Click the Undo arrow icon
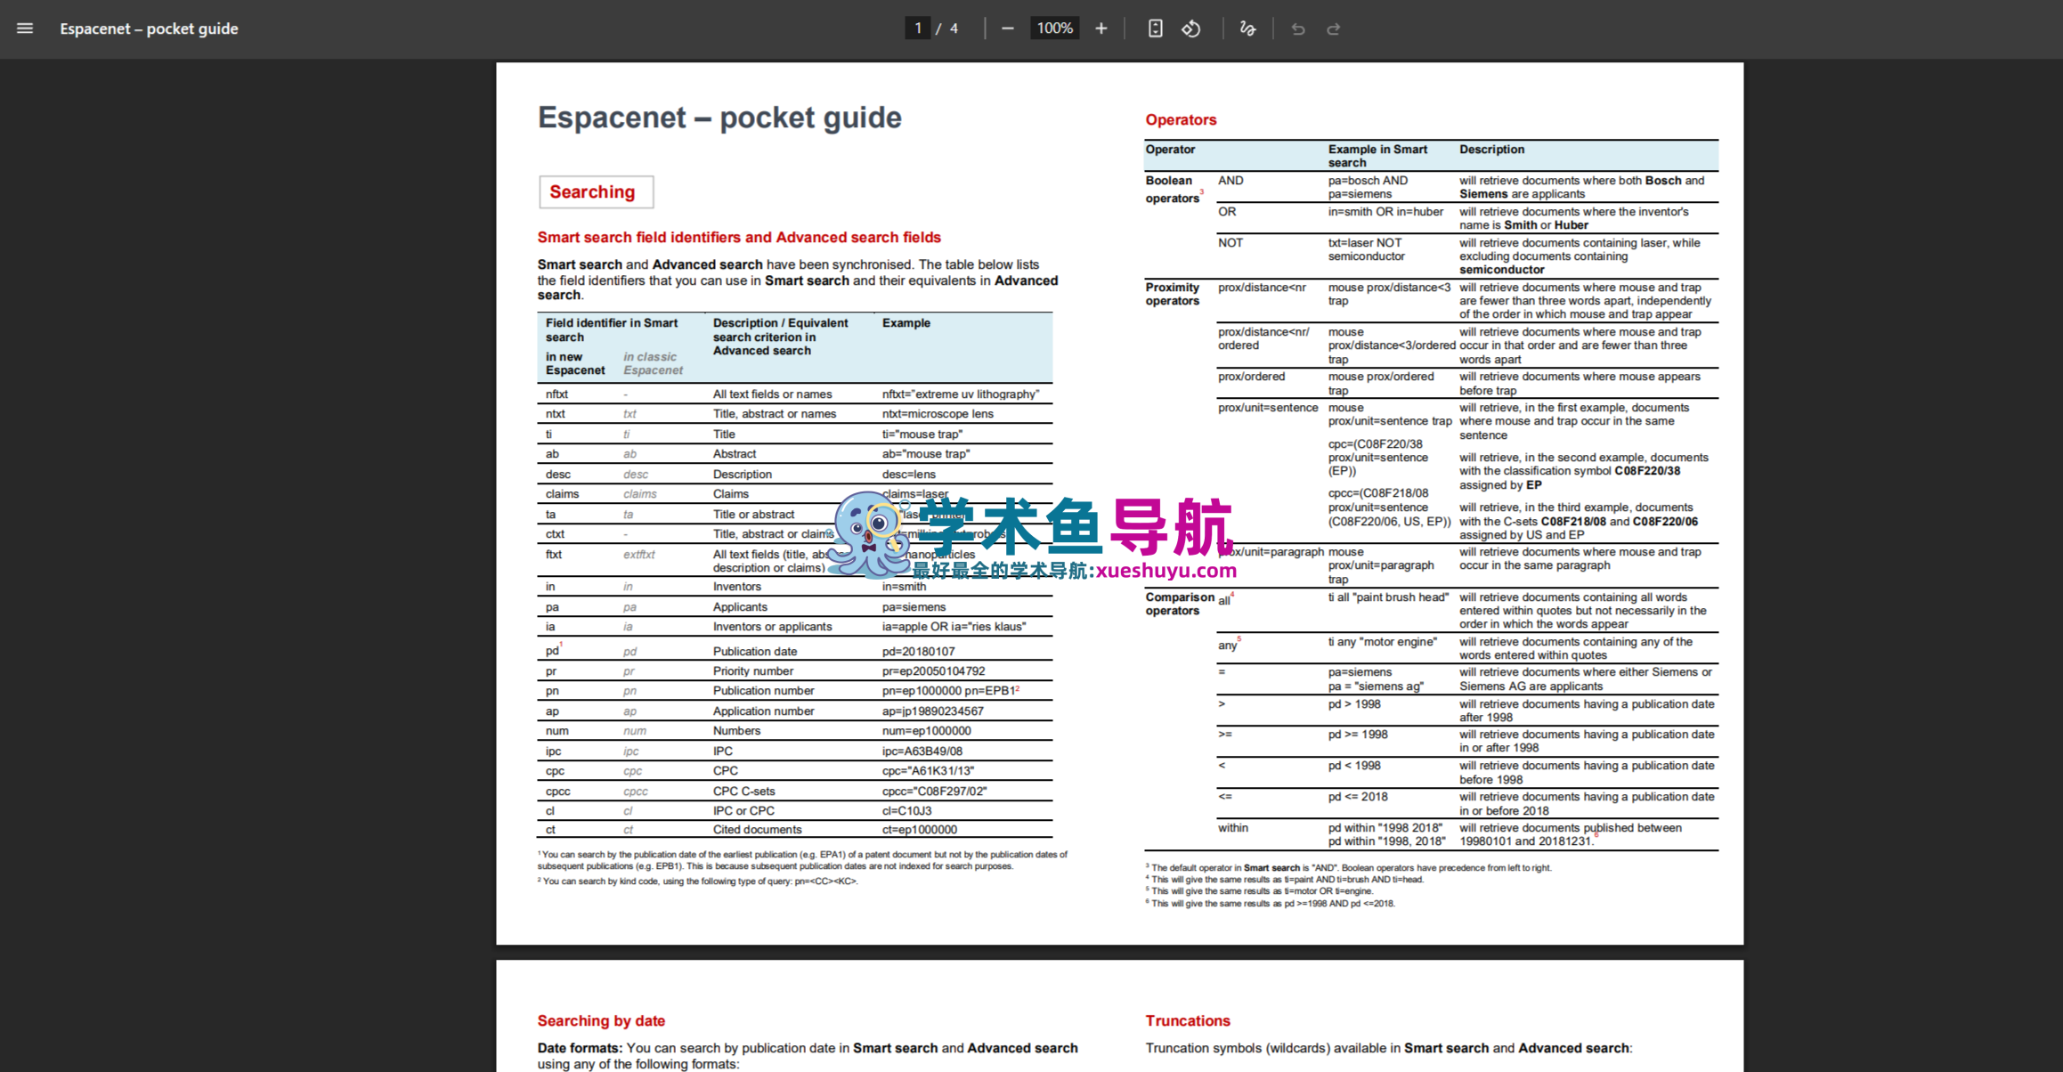 click(1298, 28)
